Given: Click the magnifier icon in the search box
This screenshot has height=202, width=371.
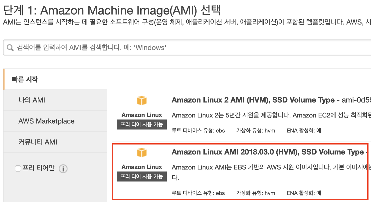Looking at the screenshot, I should point(10,47).
